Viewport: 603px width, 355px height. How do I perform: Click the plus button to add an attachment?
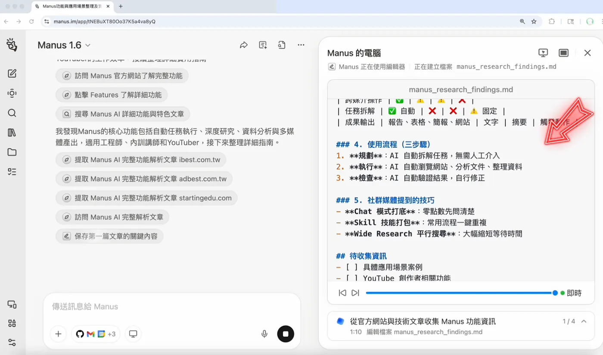click(x=58, y=334)
